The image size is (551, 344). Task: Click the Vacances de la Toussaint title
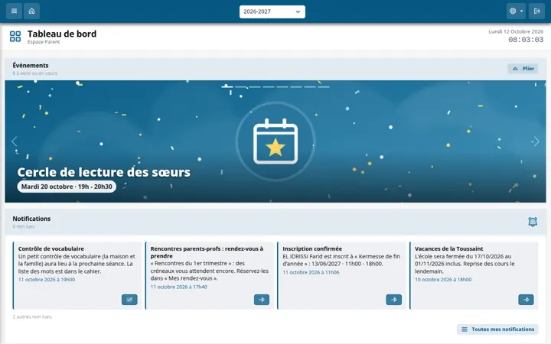[x=448, y=248]
